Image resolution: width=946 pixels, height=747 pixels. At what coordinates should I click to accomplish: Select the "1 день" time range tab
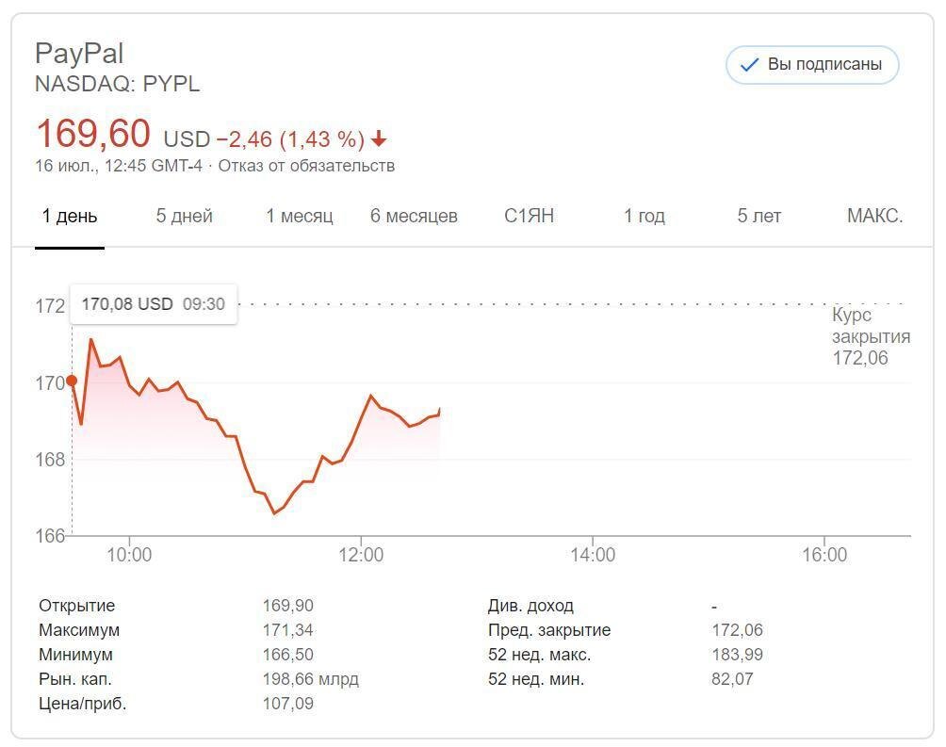point(70,216)
